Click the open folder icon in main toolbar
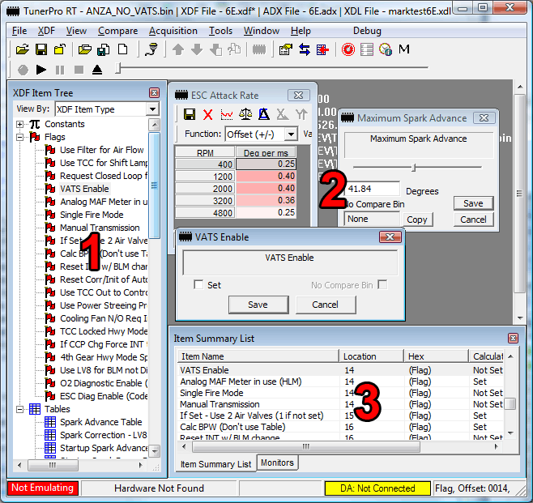533x503 pixels. (22, 49)
